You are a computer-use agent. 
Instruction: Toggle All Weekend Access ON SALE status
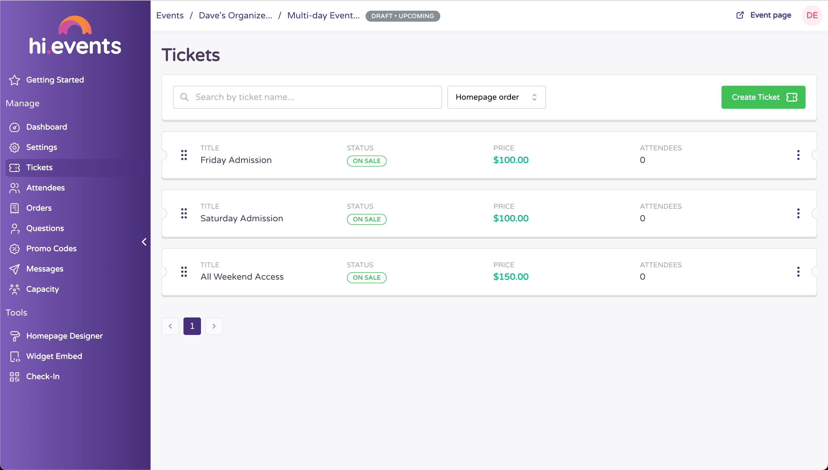tap(367, 278)
